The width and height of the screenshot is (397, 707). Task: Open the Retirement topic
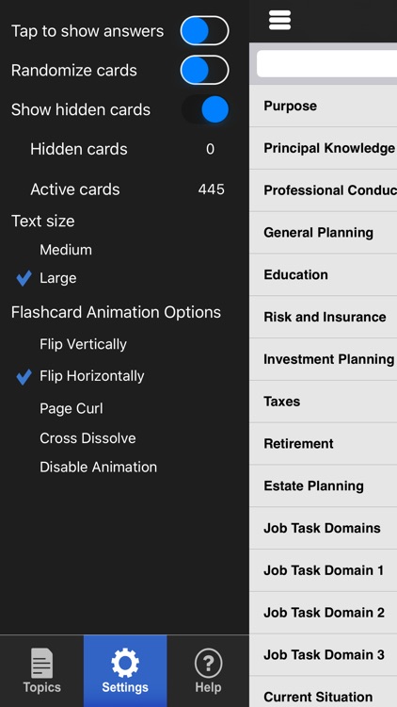324,444
